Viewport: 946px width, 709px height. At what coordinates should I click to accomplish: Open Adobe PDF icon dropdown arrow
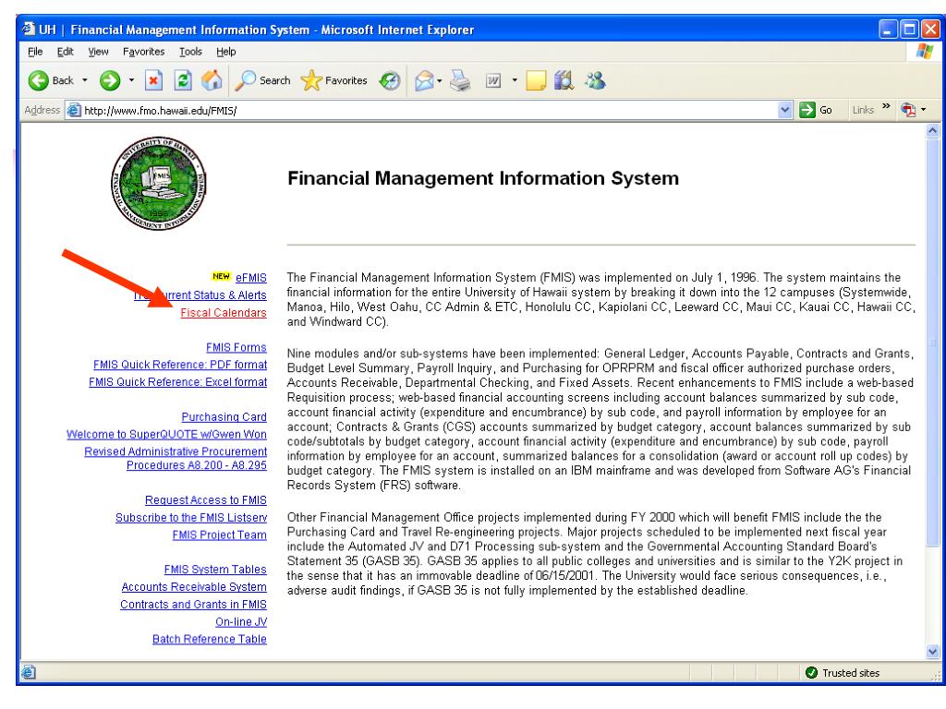(x=923, y=110)
